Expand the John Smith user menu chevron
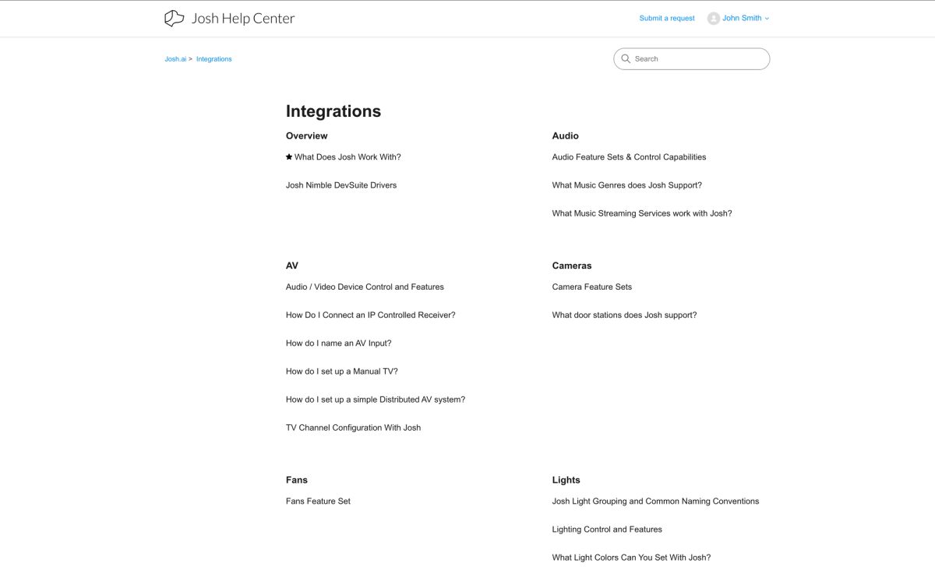Screen dimensions: 935x584 (767, 19)
